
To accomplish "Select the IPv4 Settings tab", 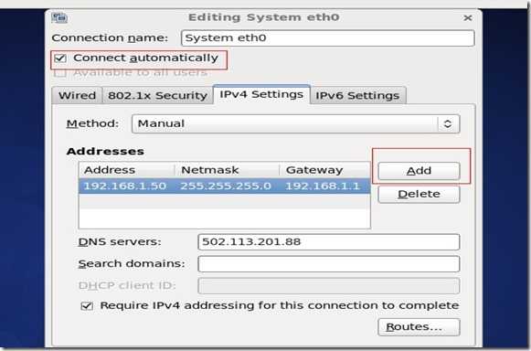I will (x=261, y=94).
